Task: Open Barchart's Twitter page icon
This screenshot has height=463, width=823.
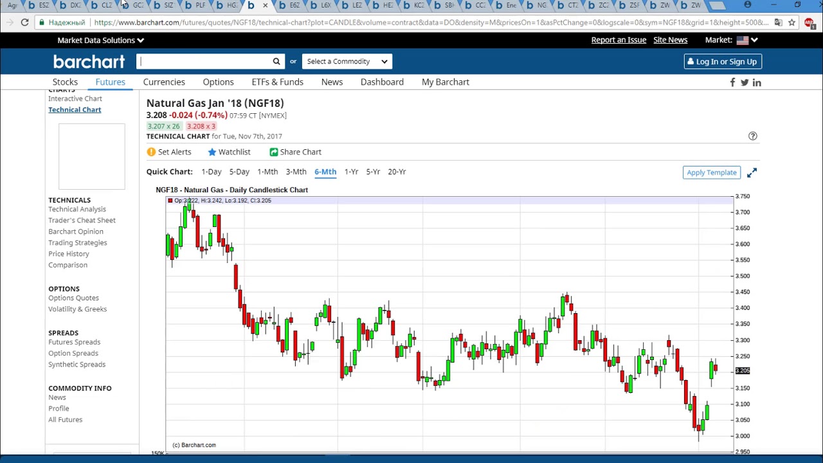Action: click(x=745, y=82)
